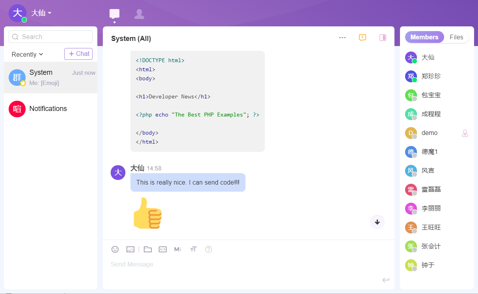Open the Contacts view in header

click(x=139, y=14)
